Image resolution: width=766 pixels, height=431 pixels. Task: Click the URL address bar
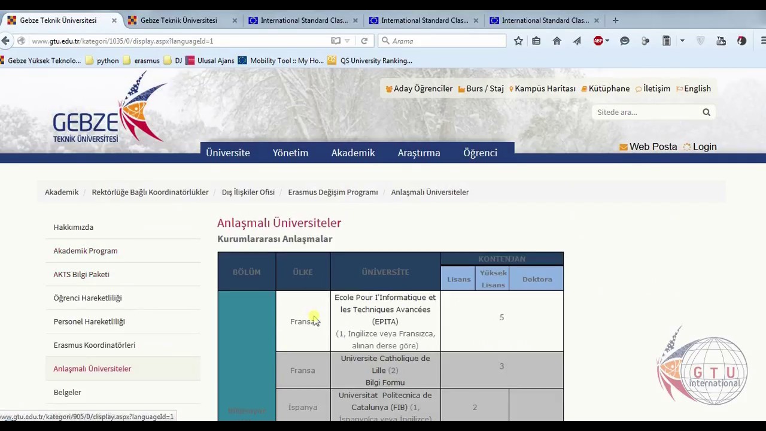(x=180, y=41)
